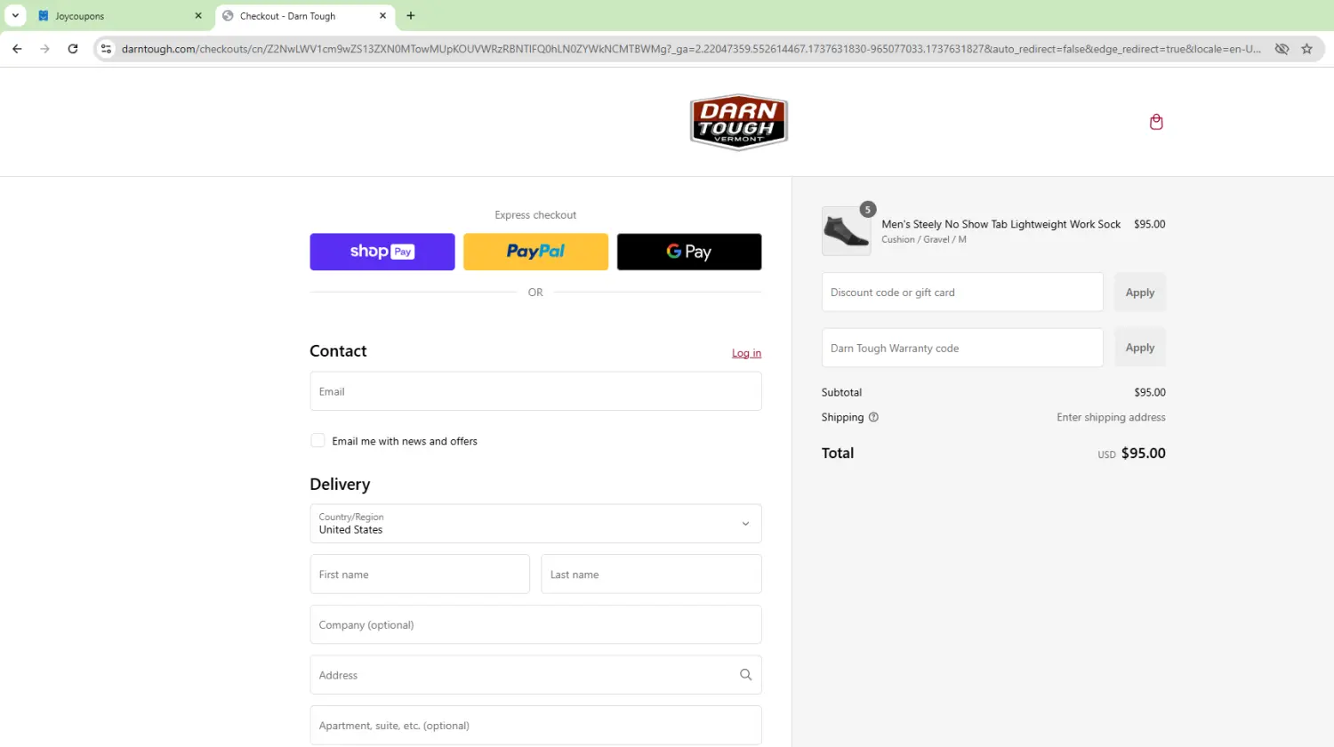
Task: Apply the Darn Tough Warranty code
Action: point(1139,348)
